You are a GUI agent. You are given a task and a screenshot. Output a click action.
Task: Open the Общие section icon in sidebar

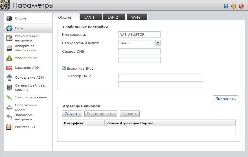click(x=9, y=18)
